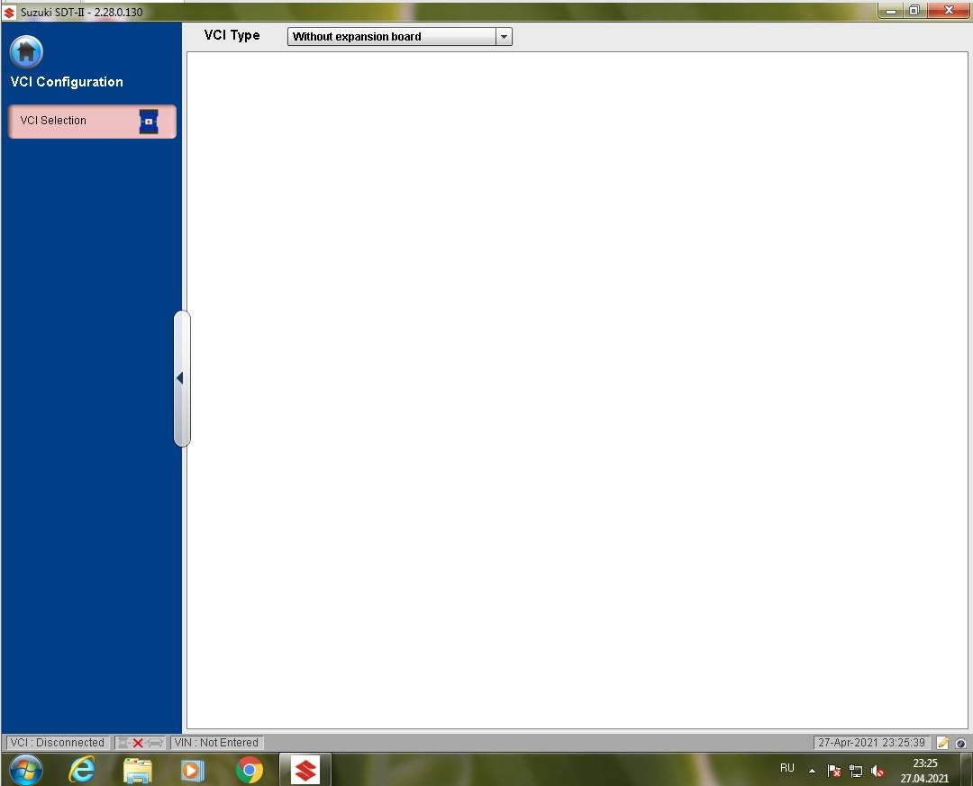Switch the RU input language indicator

(x=787, y=768)
